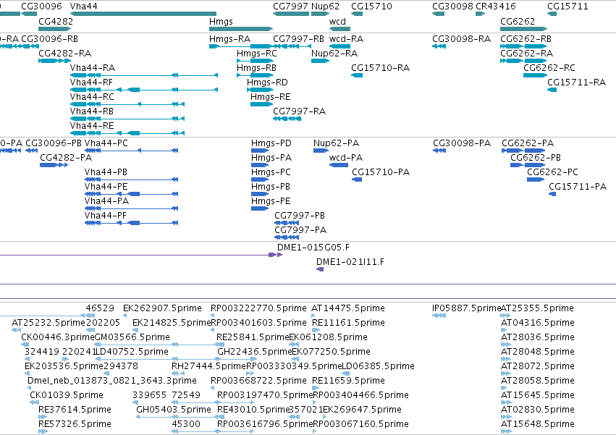Select EST AT25232.5prime
Screen dimensions: 616x435
[x=48, y=323]
